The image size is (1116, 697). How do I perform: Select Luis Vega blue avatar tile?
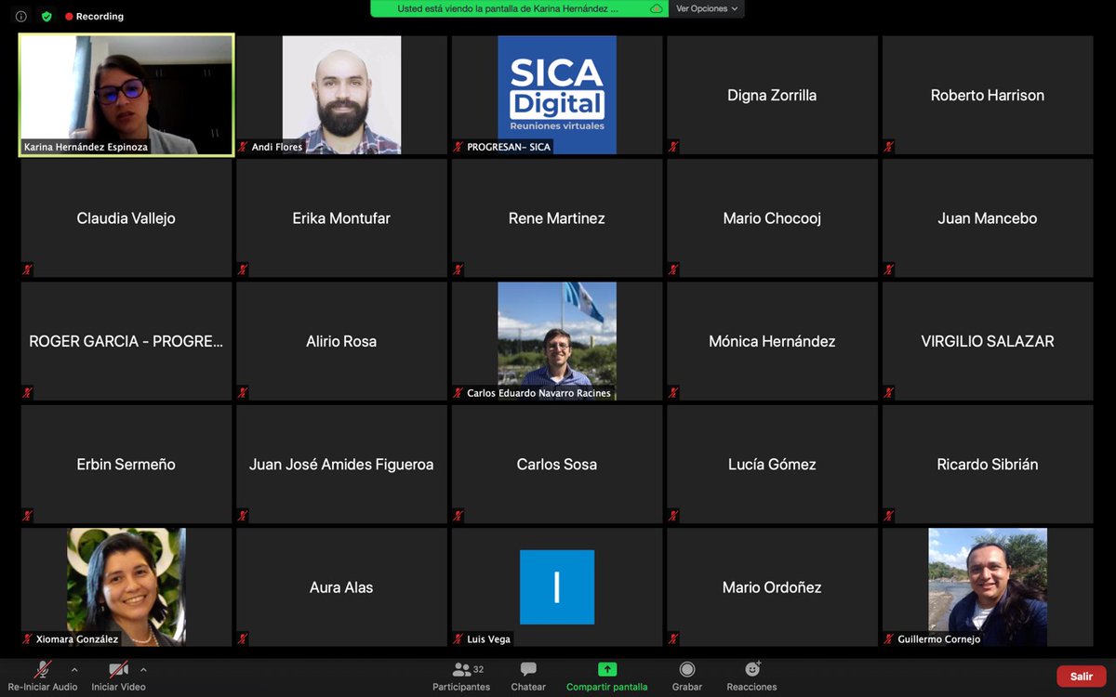tap(557, 587)
